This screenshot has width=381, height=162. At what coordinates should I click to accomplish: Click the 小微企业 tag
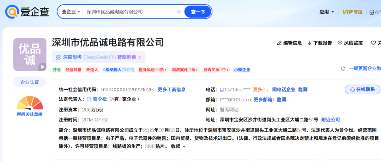click(x=242, y=70)
